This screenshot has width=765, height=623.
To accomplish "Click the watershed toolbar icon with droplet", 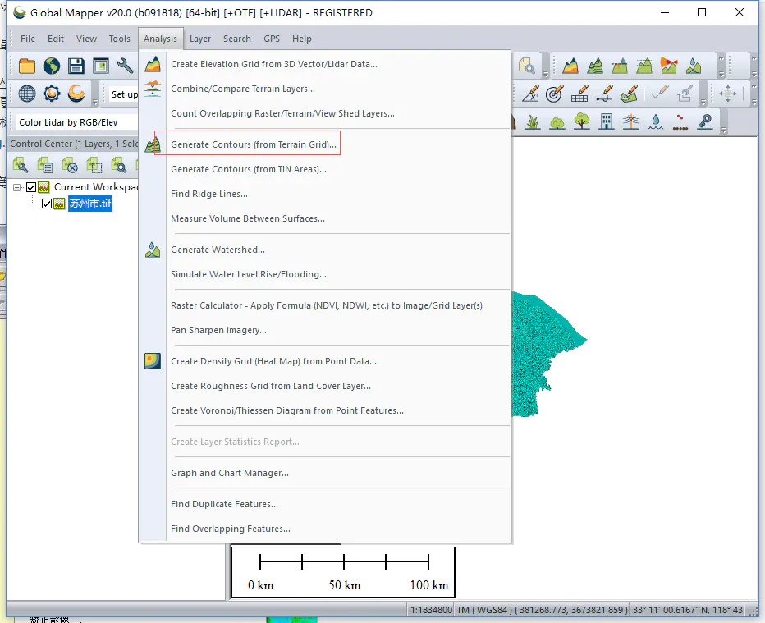I will 694,66.
